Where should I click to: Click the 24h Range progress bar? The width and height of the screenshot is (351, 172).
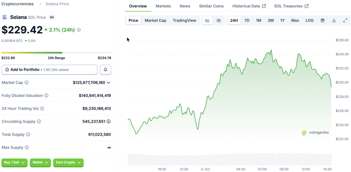(x=56, y=53)
